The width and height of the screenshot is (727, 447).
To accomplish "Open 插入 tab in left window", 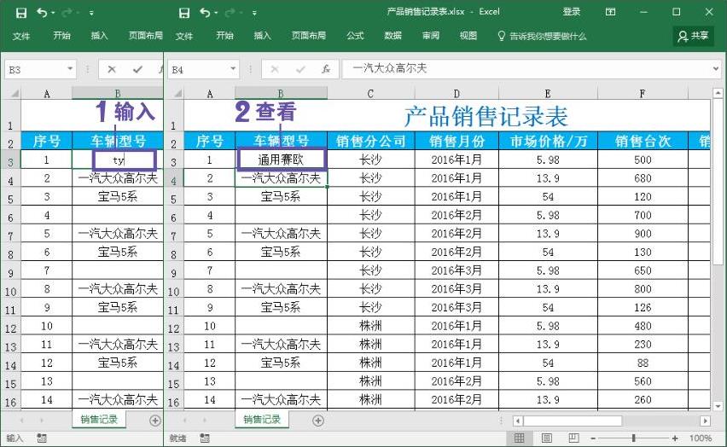I will point(99,36).
